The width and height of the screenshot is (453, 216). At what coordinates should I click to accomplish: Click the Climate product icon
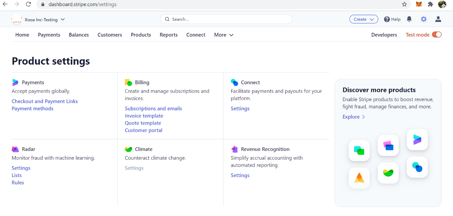[128, 149]
